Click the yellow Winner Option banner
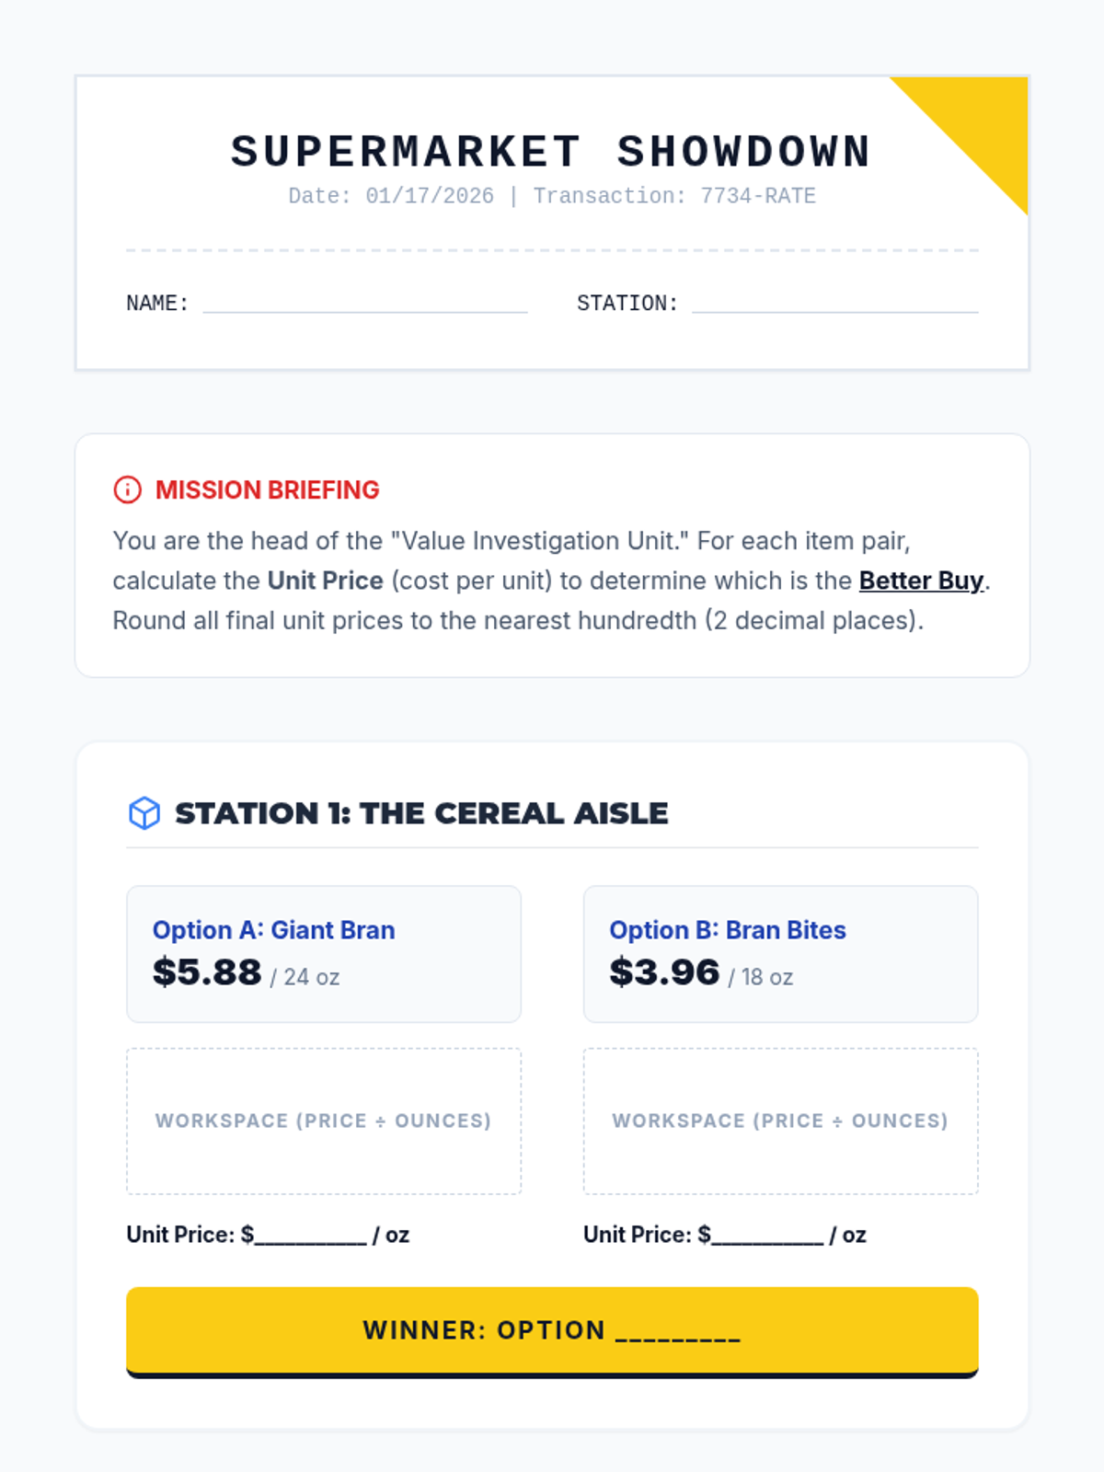Screen dimensions: 1104x1472 coord(552,1331)
